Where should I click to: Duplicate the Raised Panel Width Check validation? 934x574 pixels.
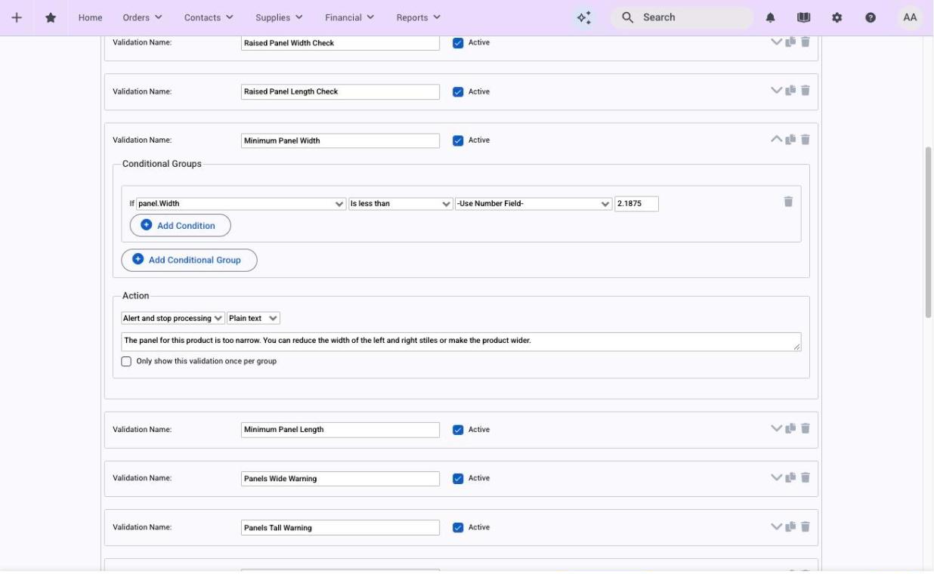click(790, 42)
